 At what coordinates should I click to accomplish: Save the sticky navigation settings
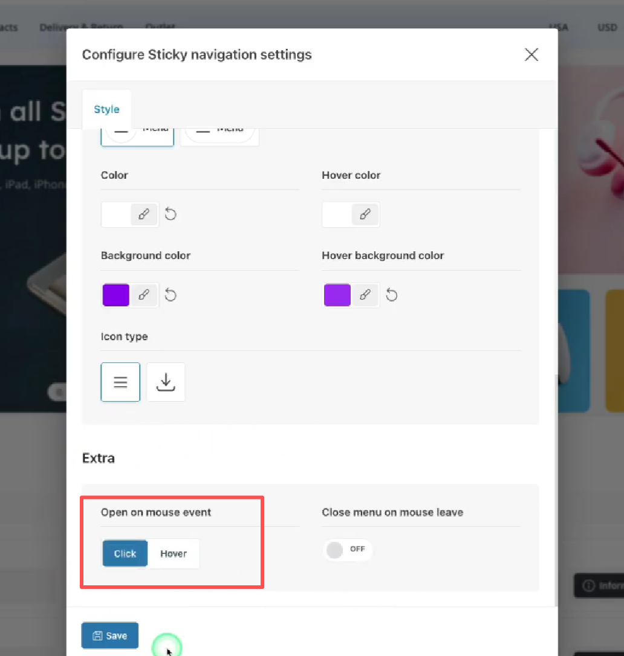[x=110, y=635]
